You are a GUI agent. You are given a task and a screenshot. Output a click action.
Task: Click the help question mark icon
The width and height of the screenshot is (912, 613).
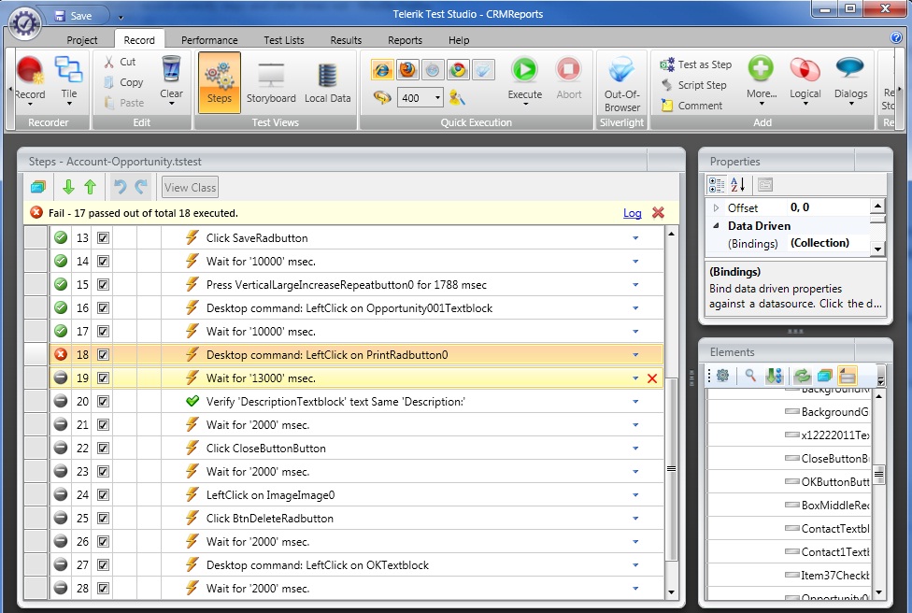click(896, 37)
